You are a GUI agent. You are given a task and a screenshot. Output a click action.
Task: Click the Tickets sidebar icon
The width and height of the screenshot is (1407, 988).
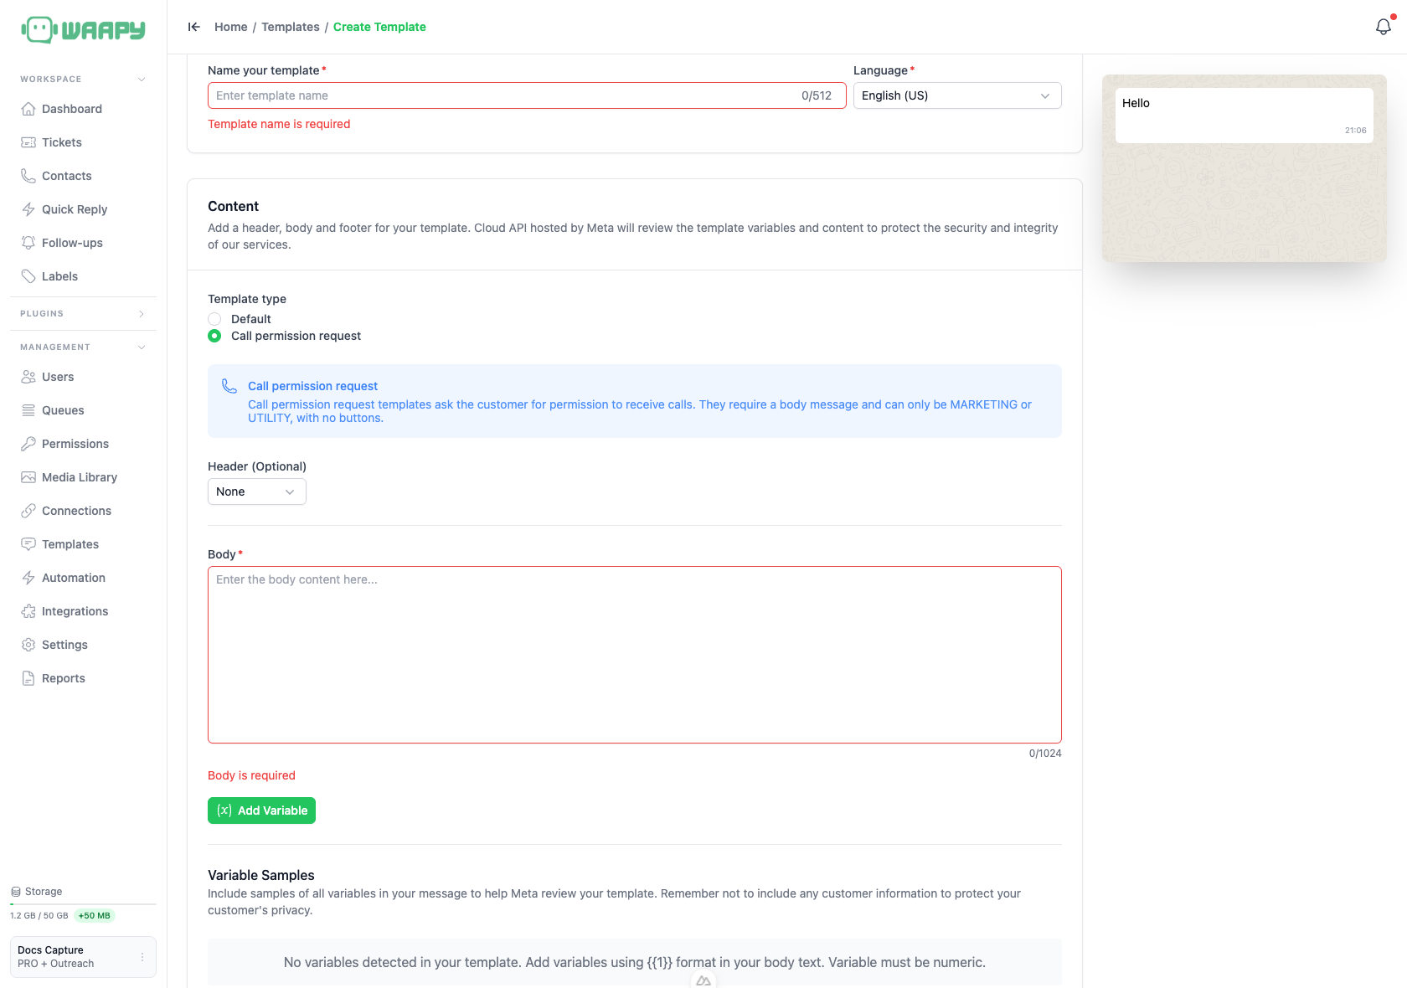[28, 142]
